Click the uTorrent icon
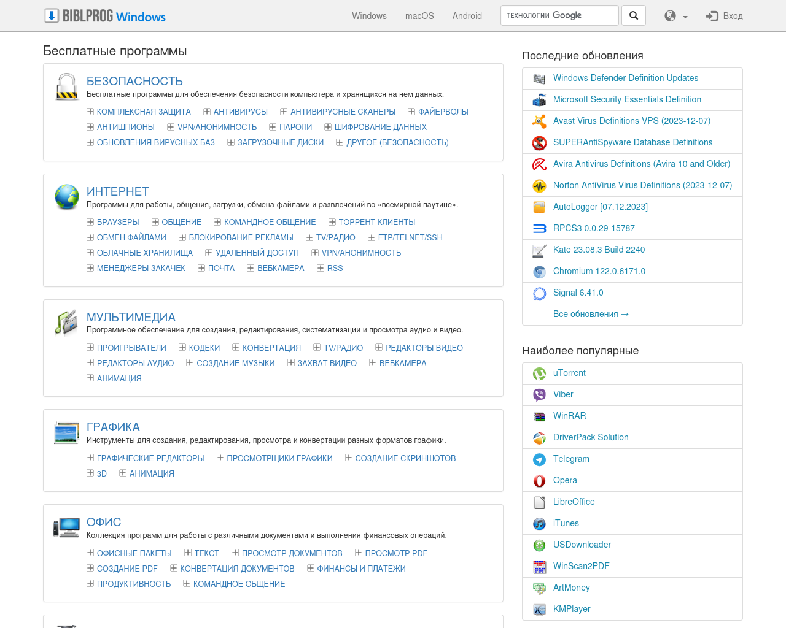Screen dimensions: 786x628 click(539, 373)
